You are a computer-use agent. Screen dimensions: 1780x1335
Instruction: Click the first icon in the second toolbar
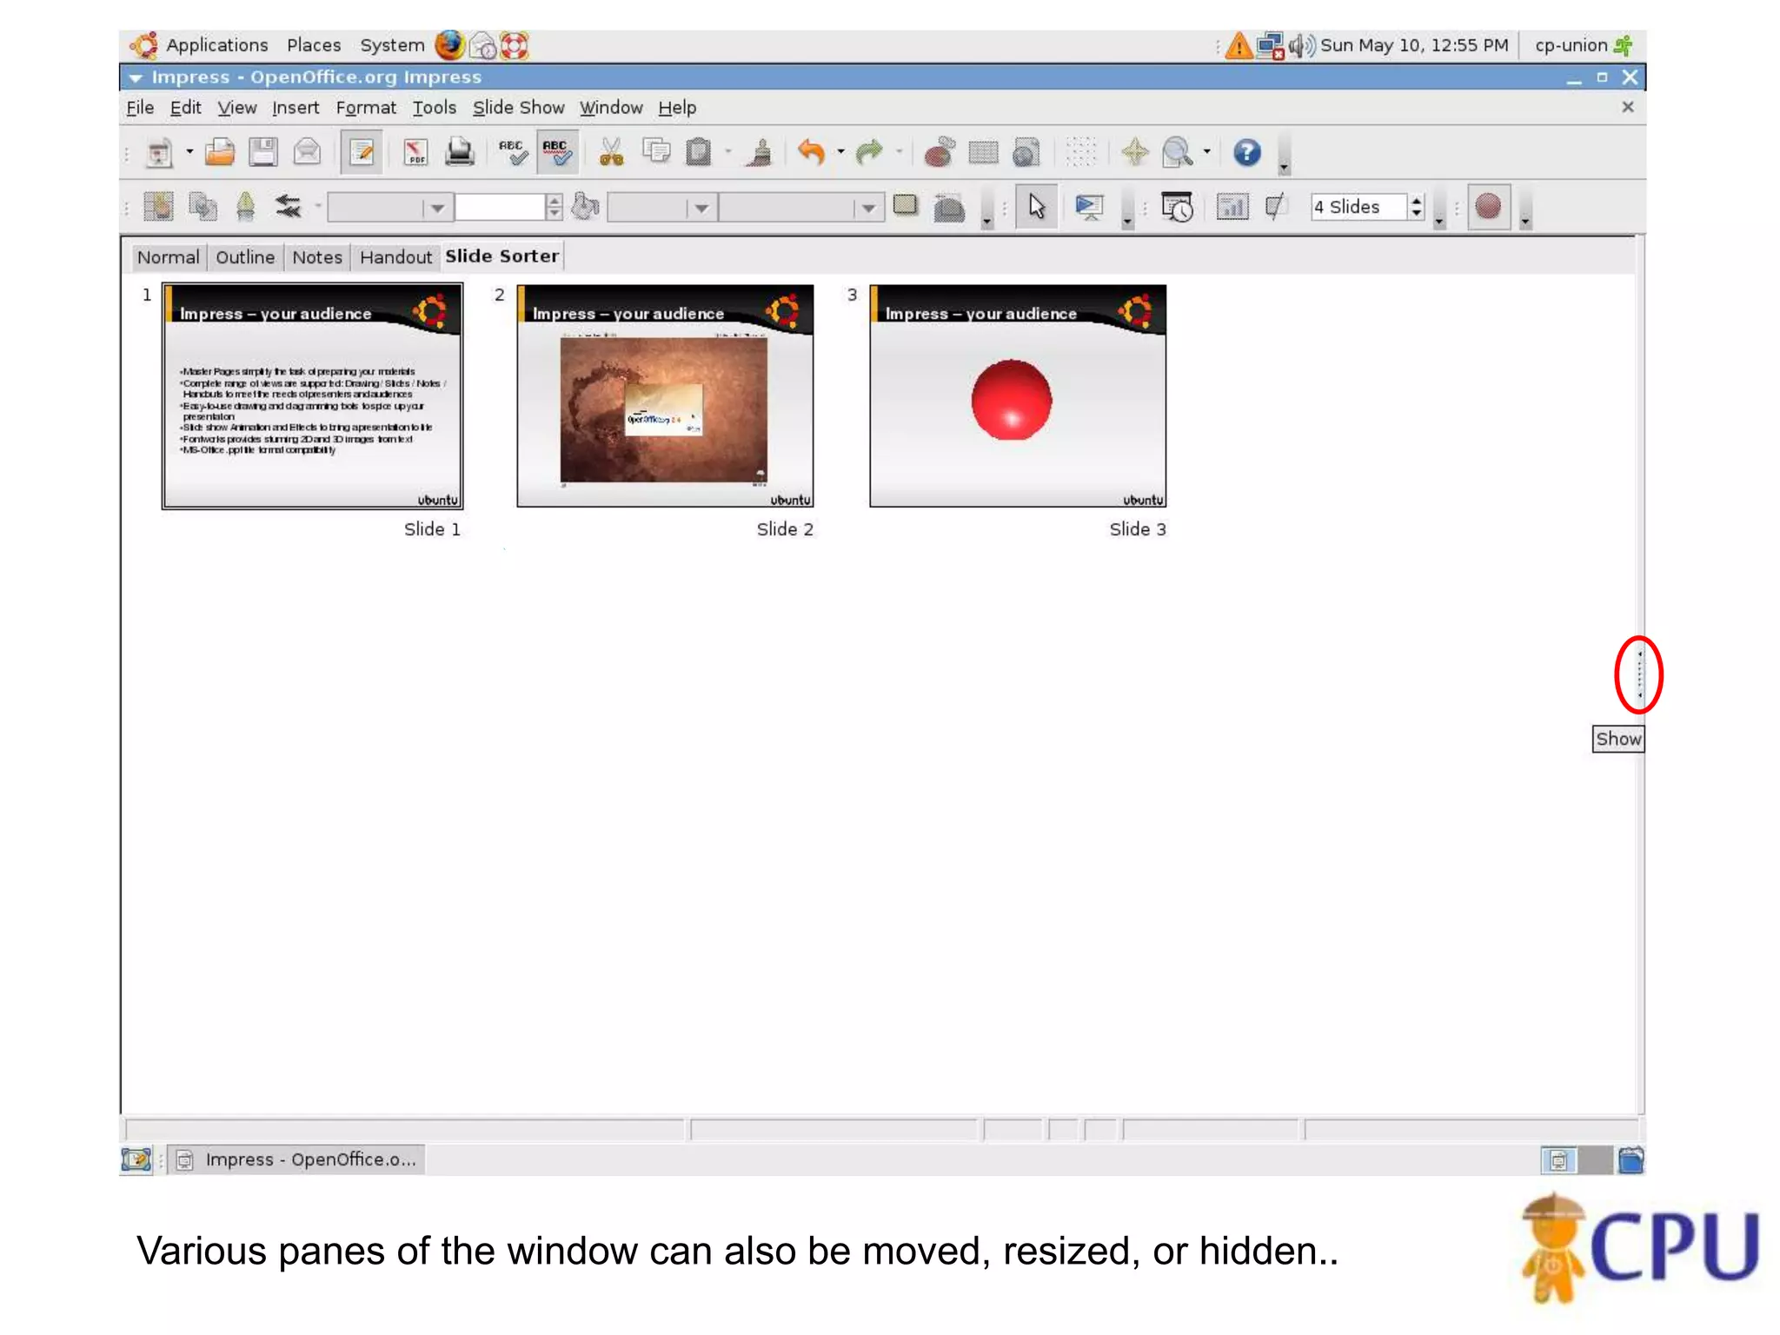[x=159, y=206]
